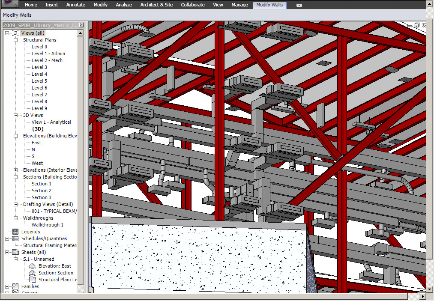Viewport: 434px width, 301px height.
Task: Collapse Elevations (Building Elevation) branch
Action: [16, 136]
